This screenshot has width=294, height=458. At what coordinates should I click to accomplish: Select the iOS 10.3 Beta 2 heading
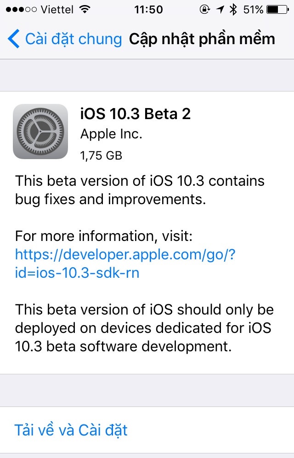tap(135, 114)
